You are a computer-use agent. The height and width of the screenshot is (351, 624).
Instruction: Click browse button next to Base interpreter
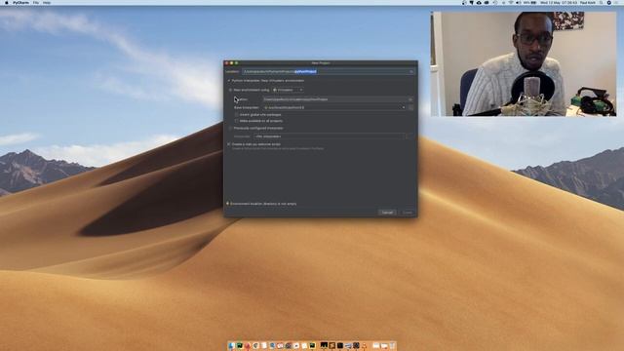(x=410, y=107)
